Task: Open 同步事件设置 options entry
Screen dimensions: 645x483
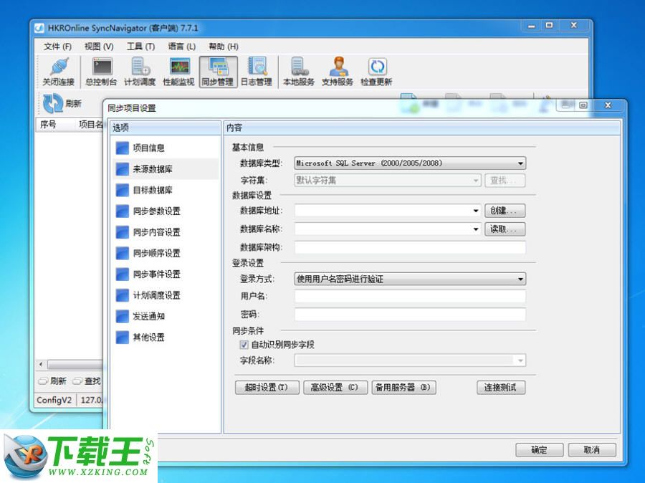Action: pos(165,274)
